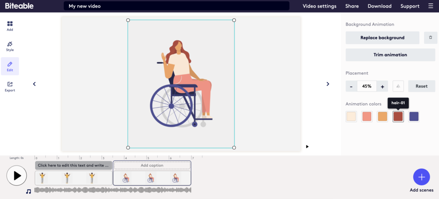Open Video settings menu

pos(319,6)
